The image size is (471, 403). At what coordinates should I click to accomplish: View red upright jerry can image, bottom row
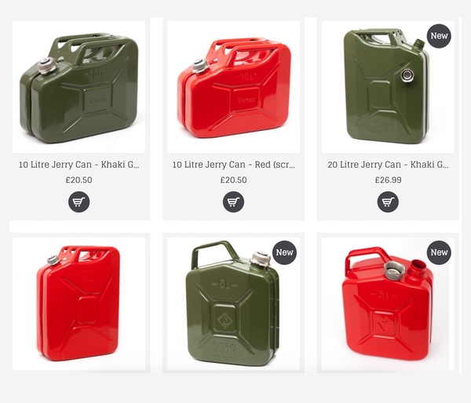(79, 303)
